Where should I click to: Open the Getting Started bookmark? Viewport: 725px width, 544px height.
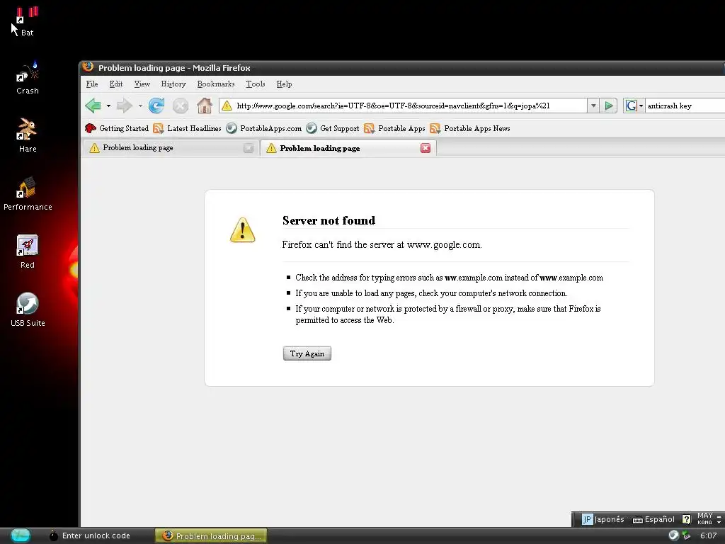click(x=117, y=128)
